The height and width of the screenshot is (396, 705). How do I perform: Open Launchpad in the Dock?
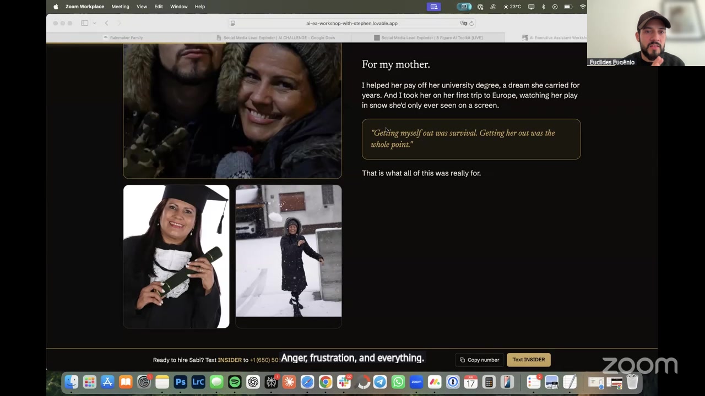point(89,382)
